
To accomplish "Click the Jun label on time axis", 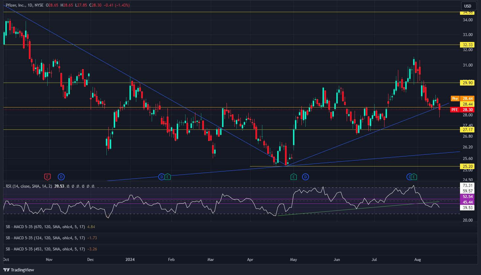I will (337, 260).
